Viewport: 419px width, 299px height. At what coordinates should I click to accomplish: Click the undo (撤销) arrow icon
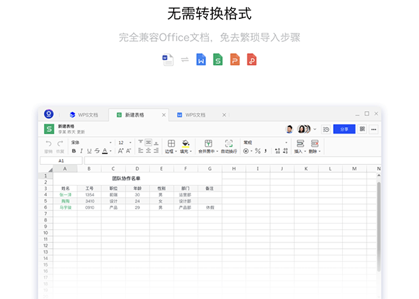48,143
